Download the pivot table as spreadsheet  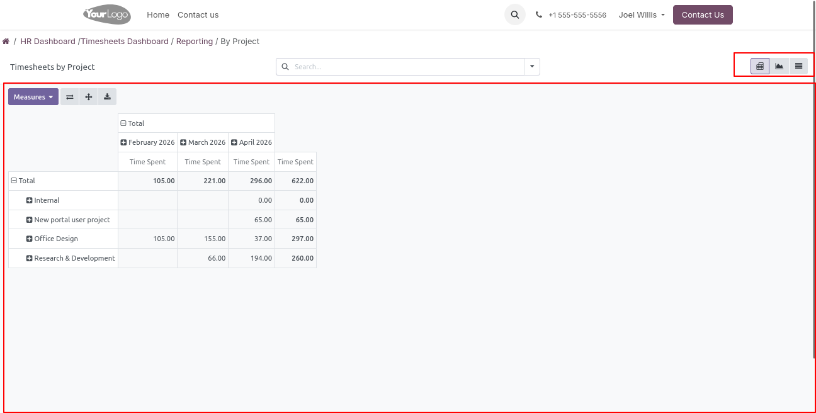click(107, 97)
